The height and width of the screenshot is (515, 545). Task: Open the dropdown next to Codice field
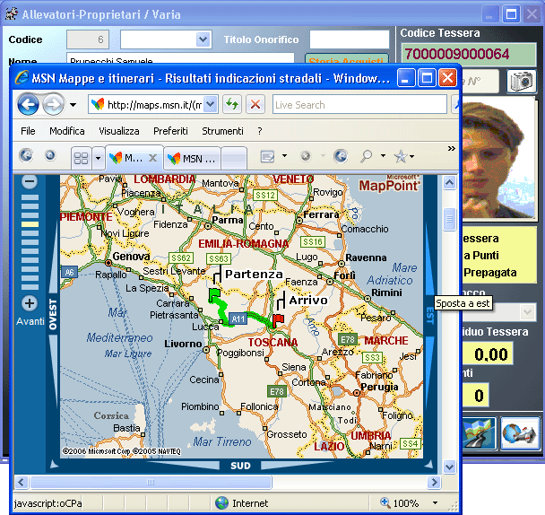click(203, 39)
